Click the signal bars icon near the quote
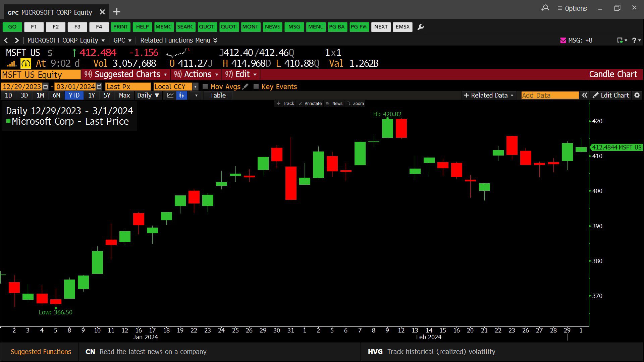 [12, 63]
